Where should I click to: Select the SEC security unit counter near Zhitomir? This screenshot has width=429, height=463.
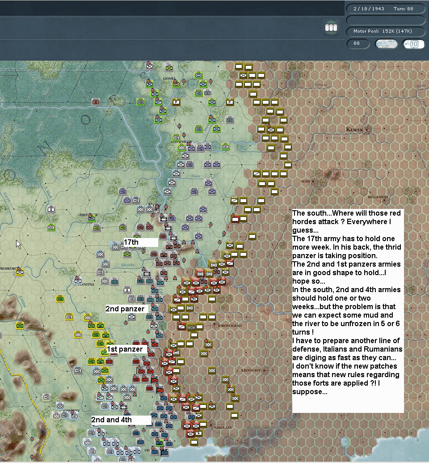(x=90, y=218)
